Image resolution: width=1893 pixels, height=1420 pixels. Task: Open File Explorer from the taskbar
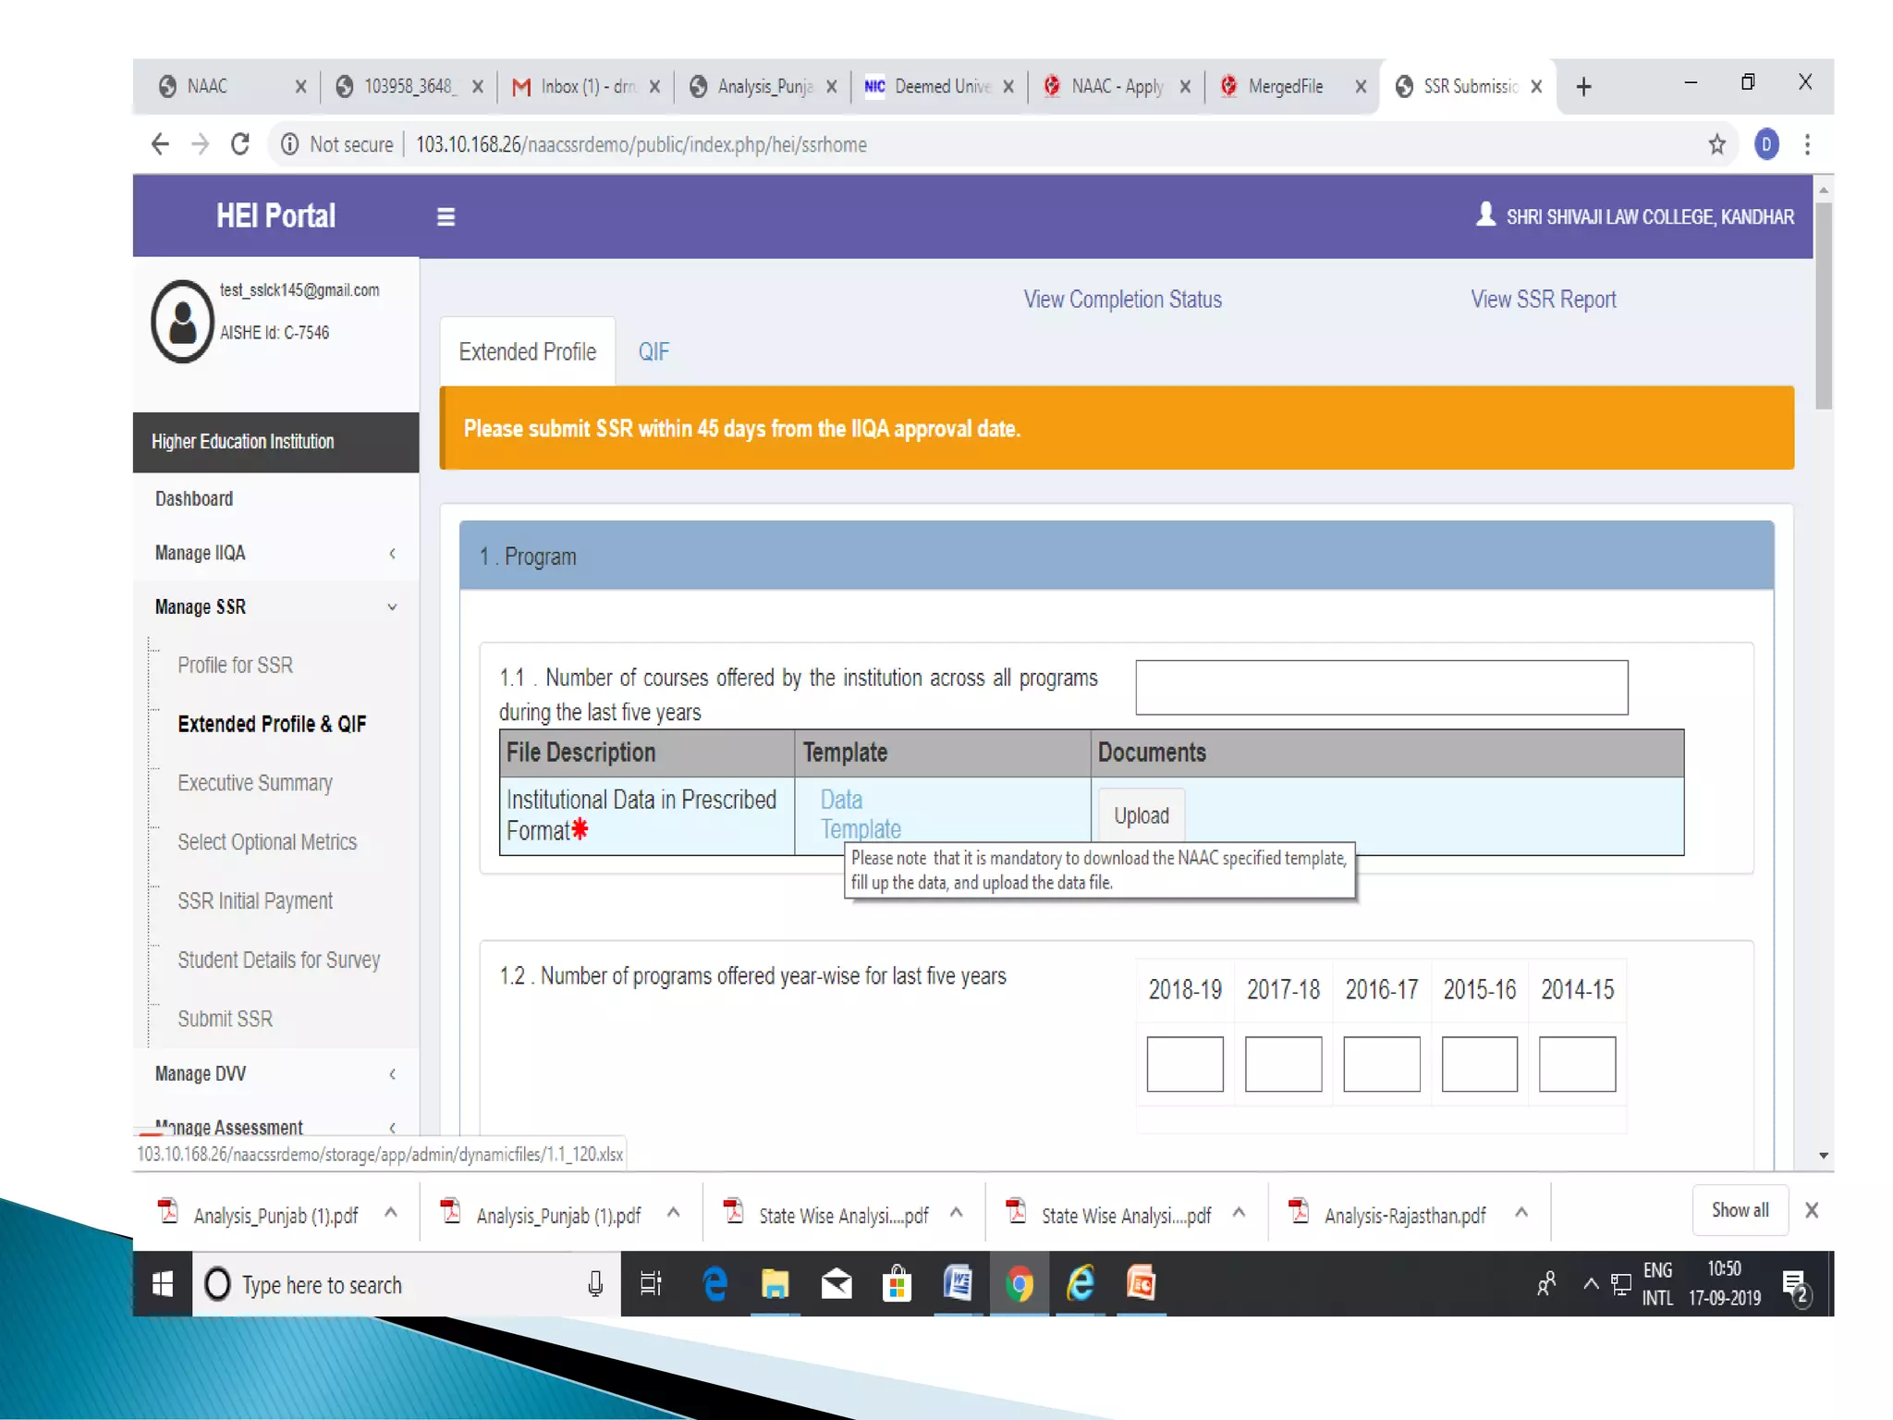(x=775, y=1283)
